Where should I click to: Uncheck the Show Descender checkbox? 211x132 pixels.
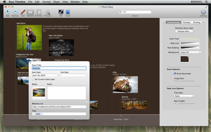pos(175,73)
